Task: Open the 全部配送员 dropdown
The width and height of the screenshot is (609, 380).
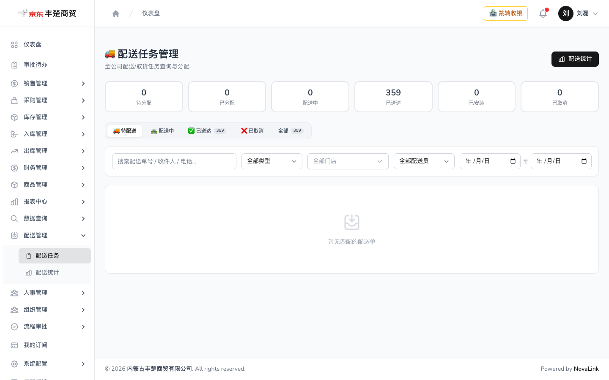Action: click(424, 161)
